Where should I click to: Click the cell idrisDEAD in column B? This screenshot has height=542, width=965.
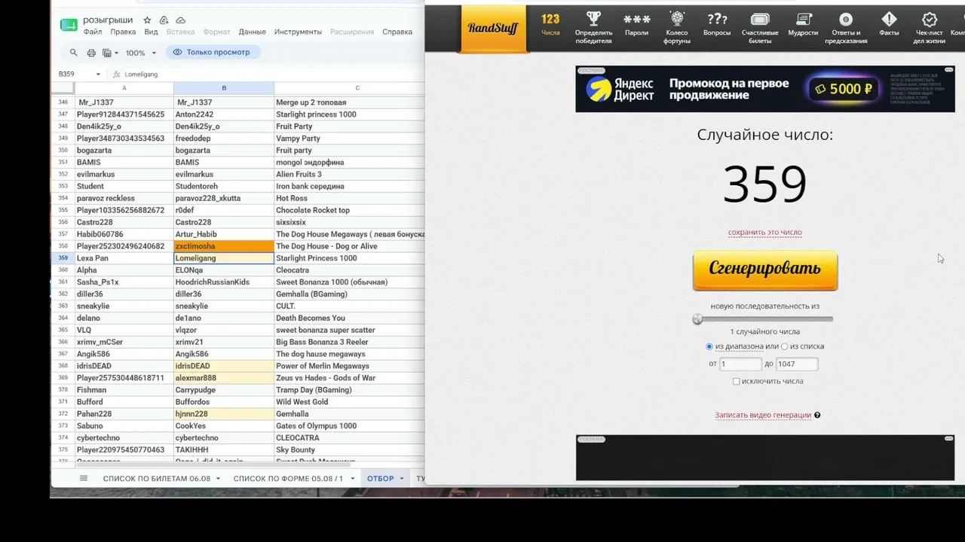pos(224,366)
